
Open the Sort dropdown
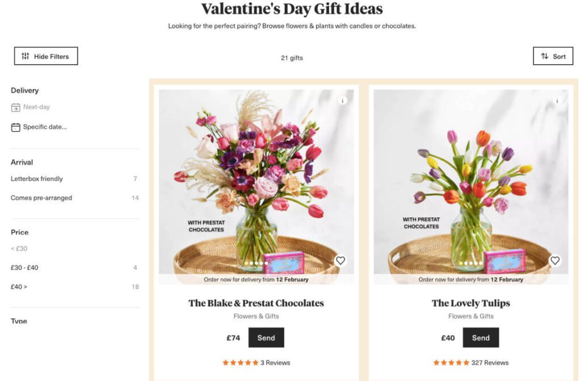pos(553,56)
